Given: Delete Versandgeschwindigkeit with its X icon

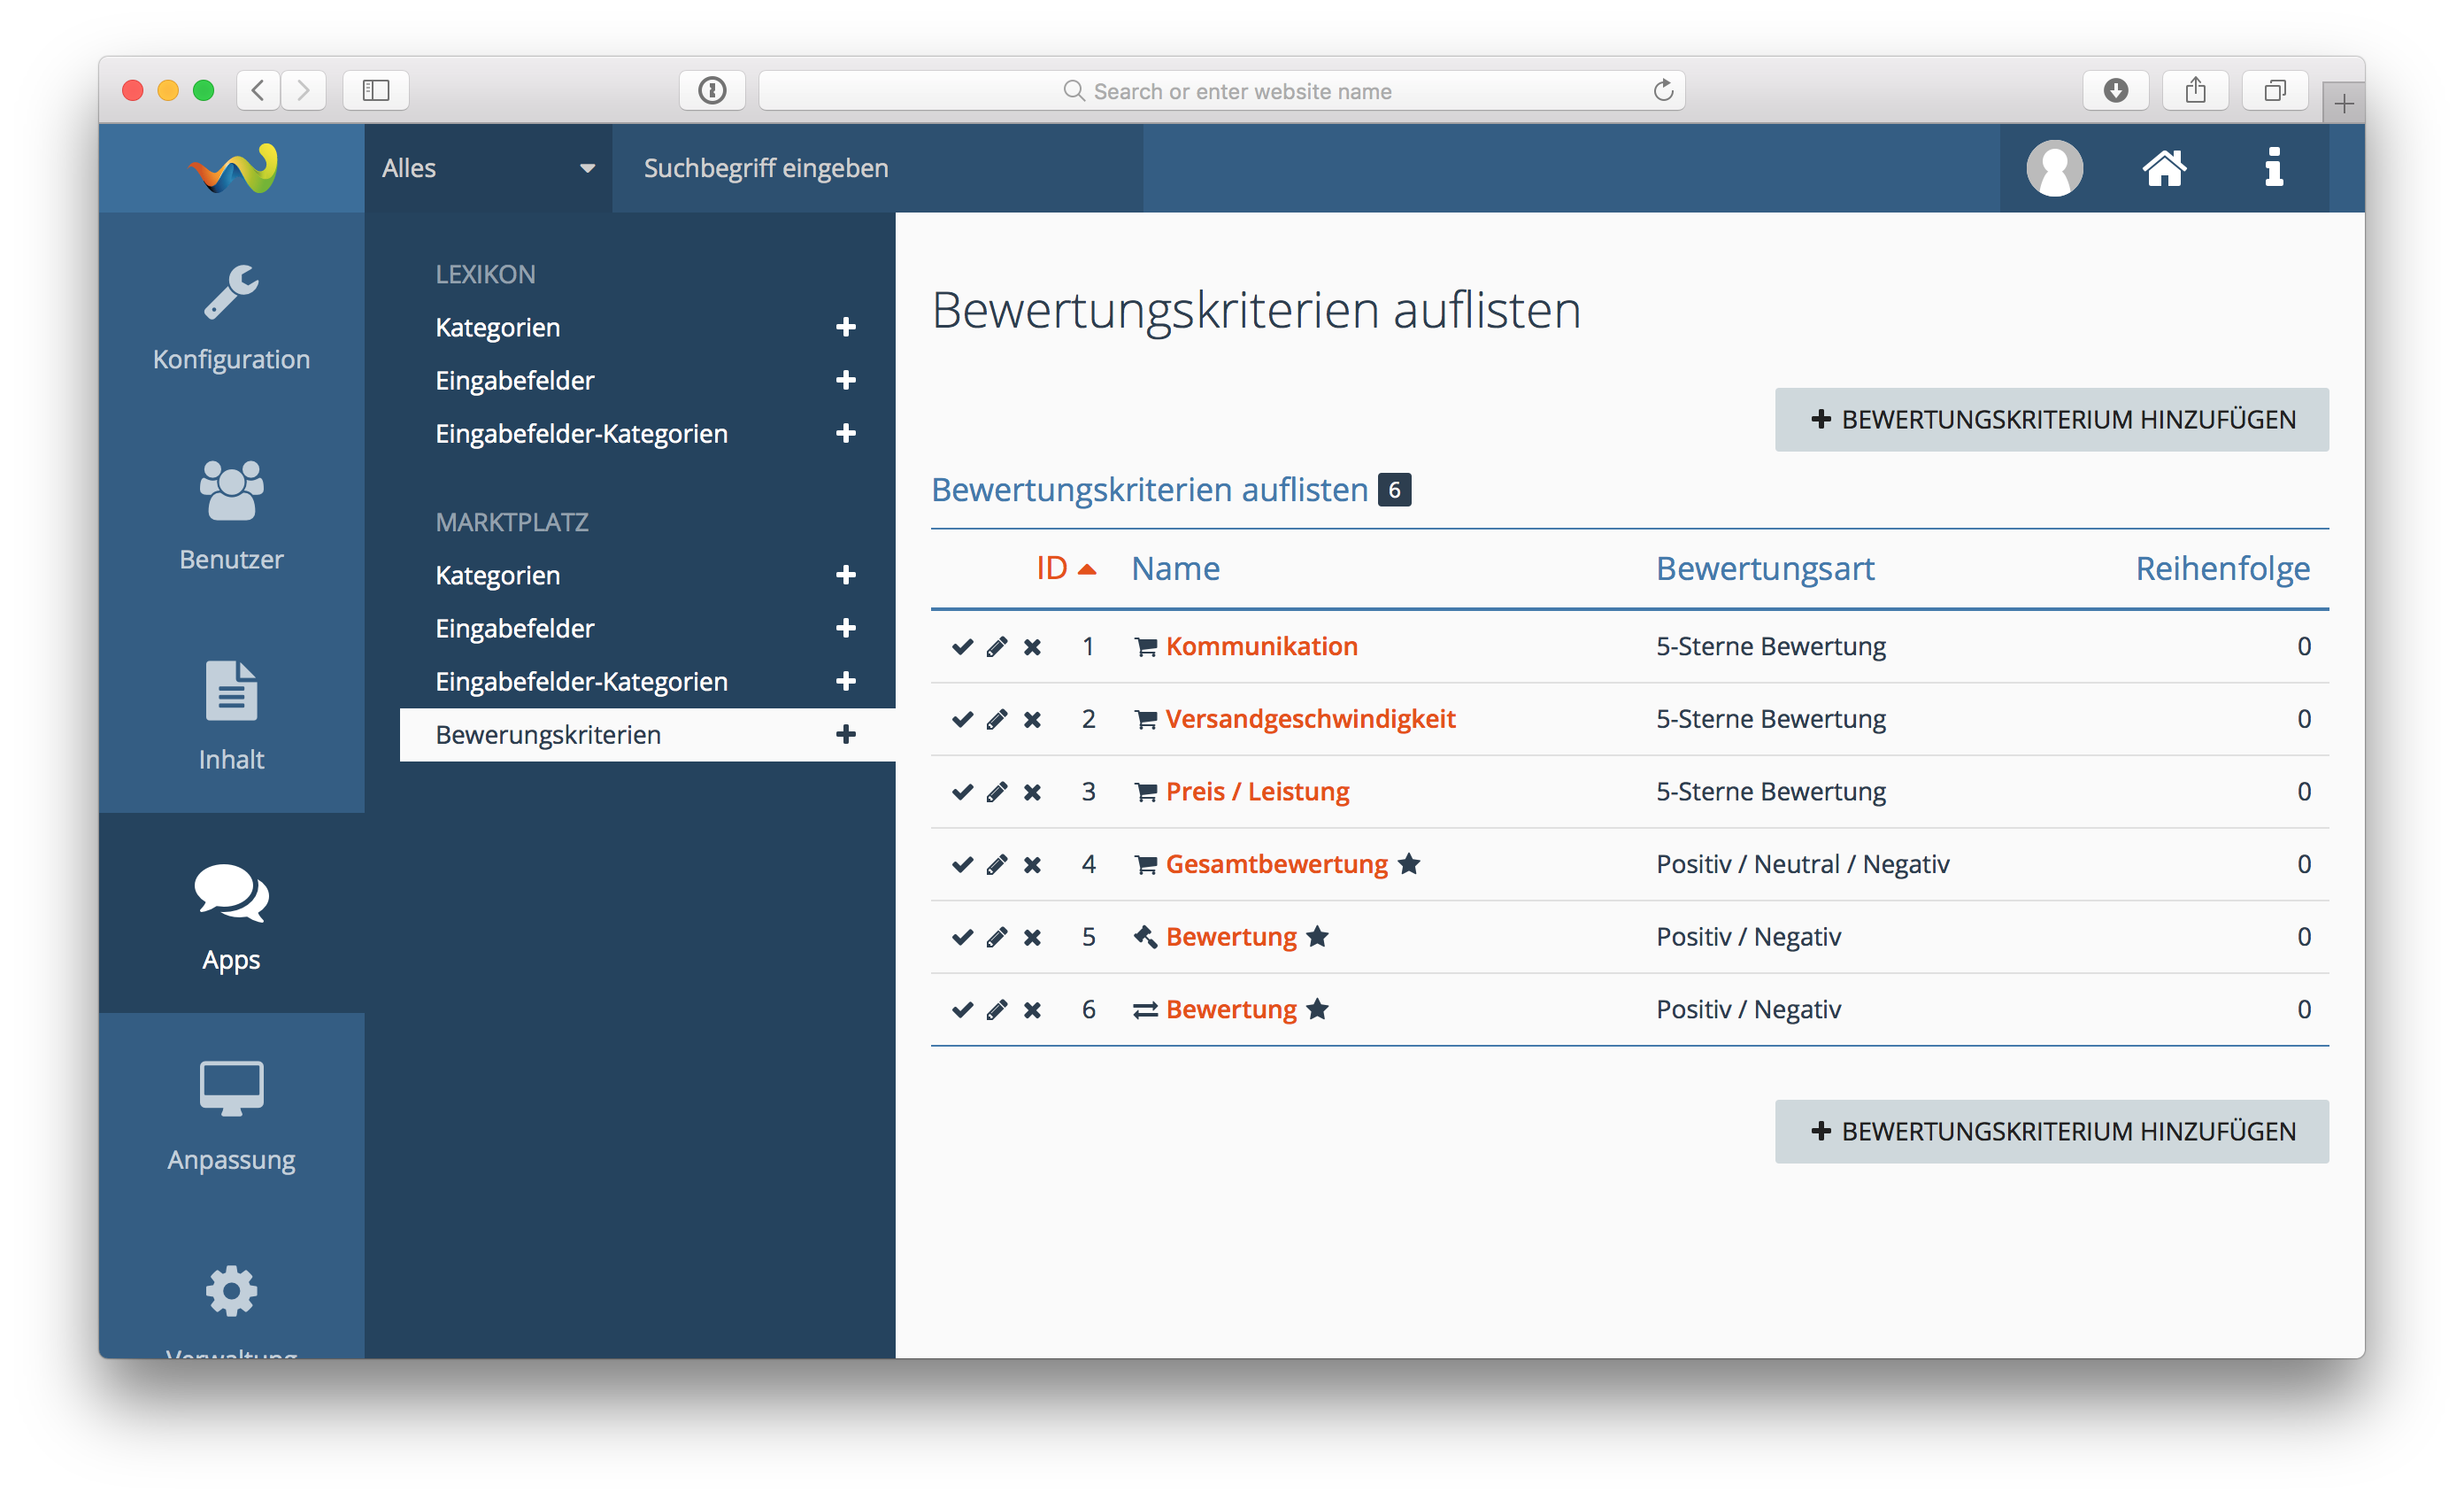Looking at the screenshot, I should (1032, 720).
